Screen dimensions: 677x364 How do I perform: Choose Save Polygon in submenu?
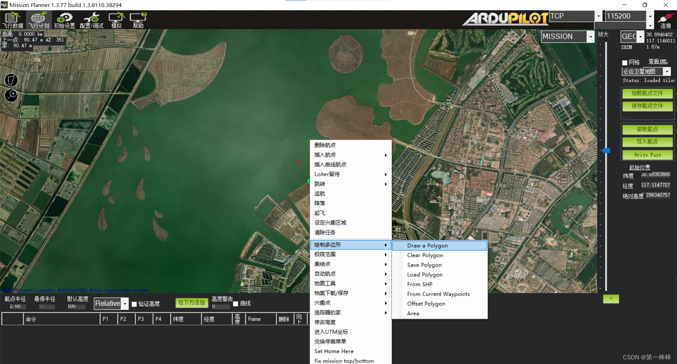tap(439, 265)
